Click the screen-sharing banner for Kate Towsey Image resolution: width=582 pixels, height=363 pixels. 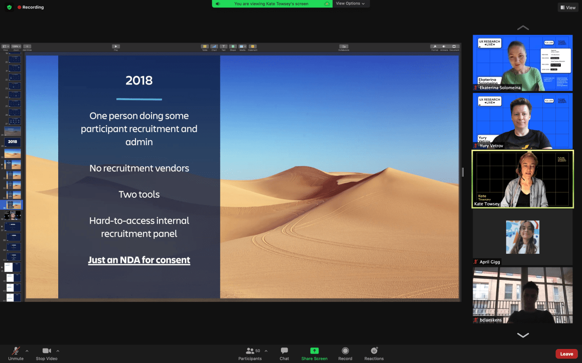tap(272, 4)
